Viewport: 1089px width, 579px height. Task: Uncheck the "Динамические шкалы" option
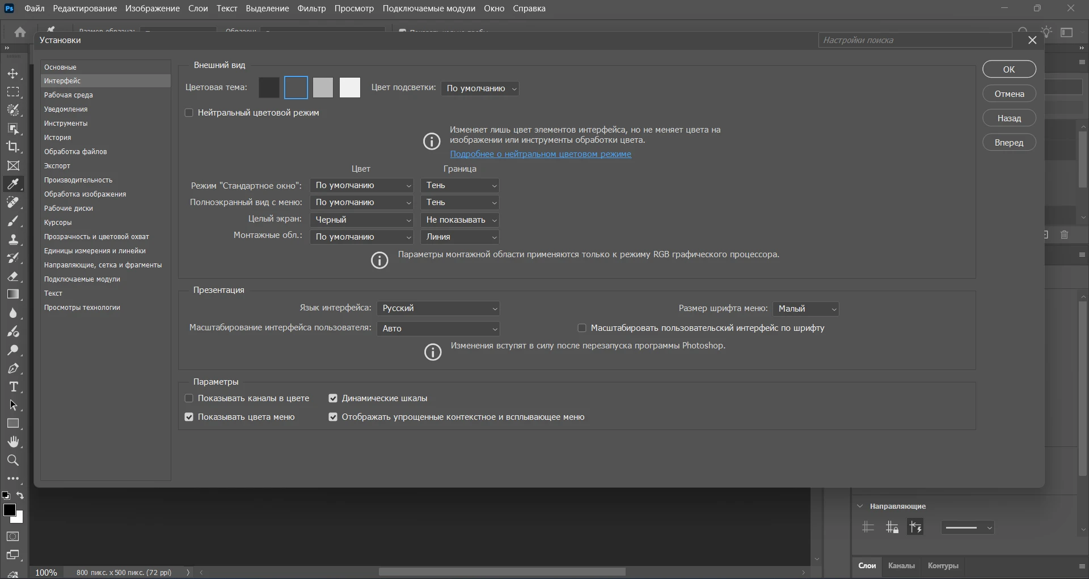point(333,398)
